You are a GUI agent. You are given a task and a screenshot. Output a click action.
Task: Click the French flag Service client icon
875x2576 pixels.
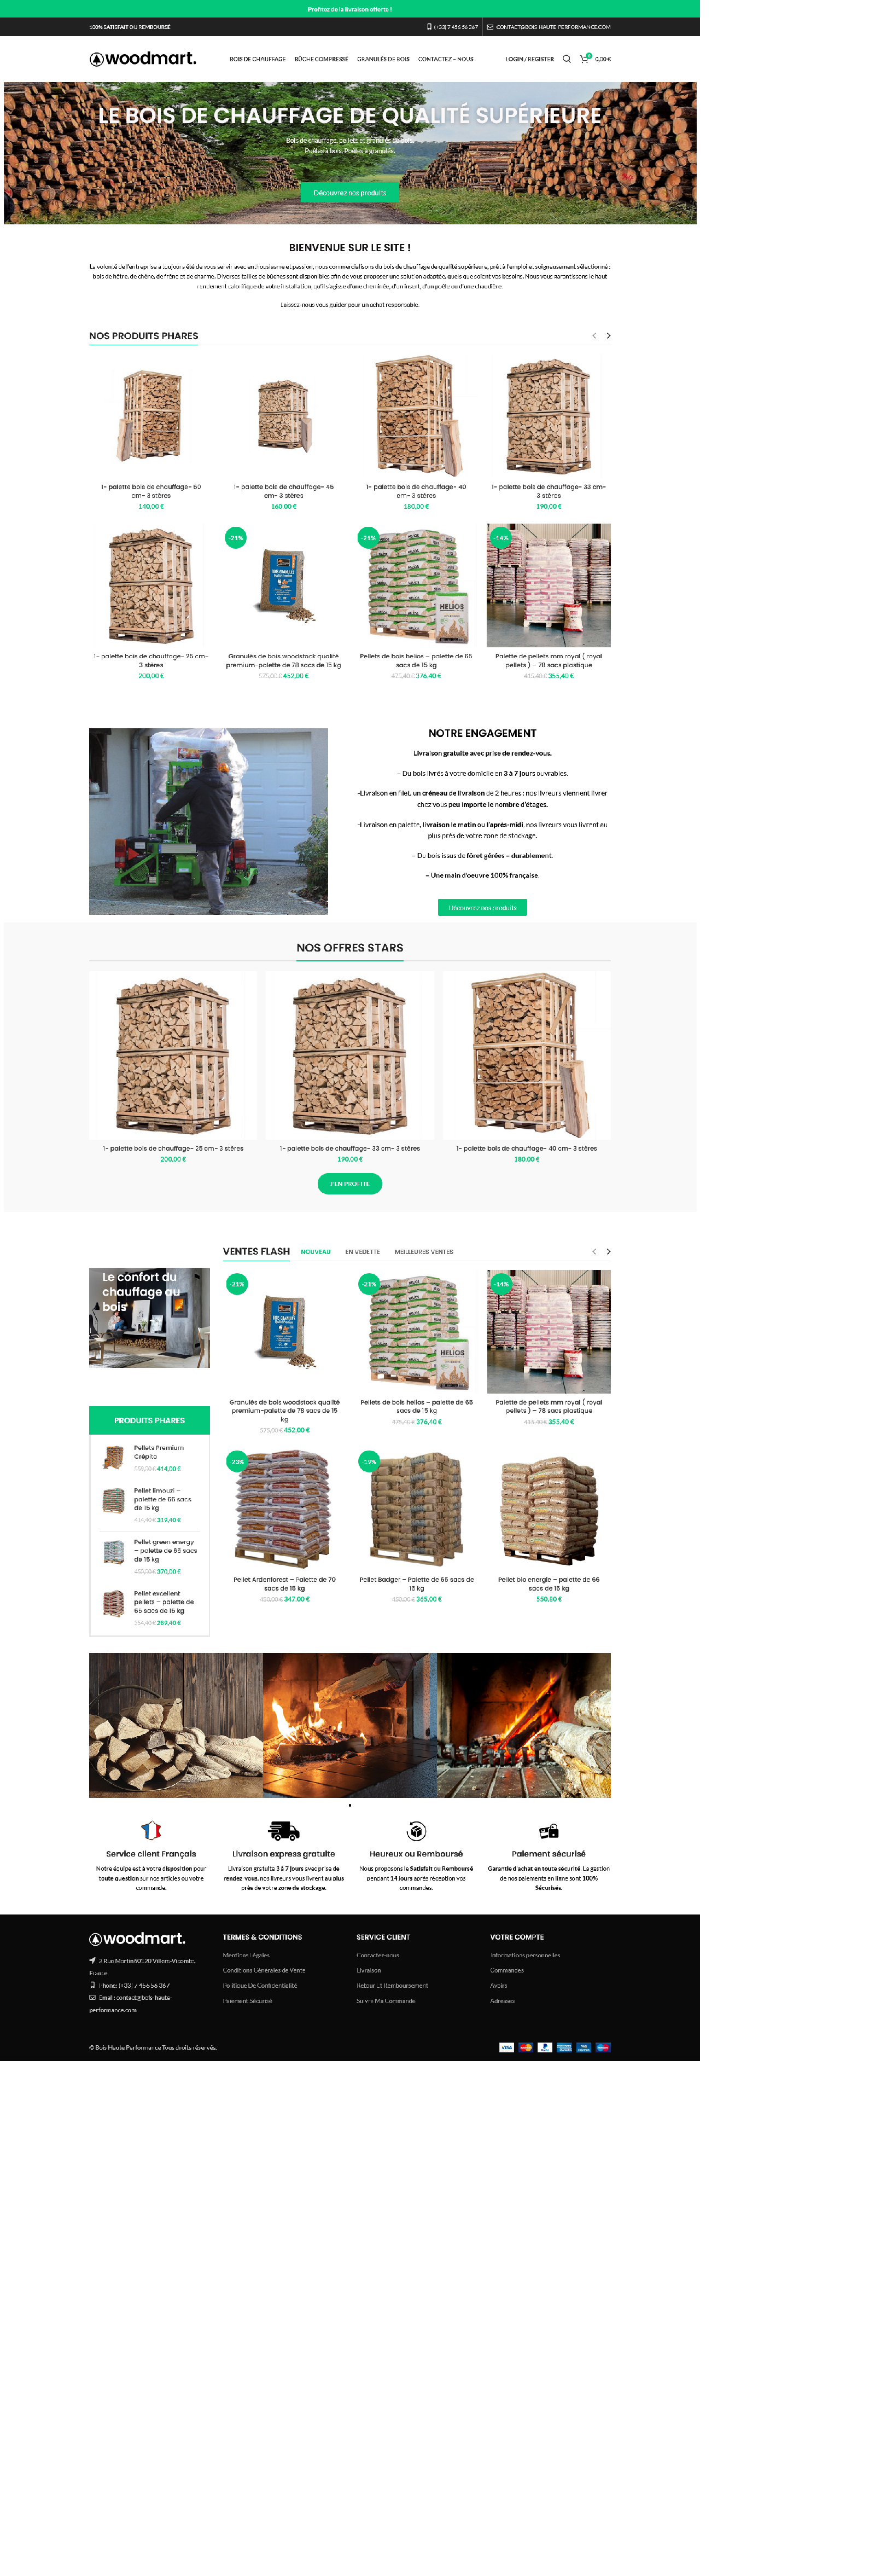click(151, 1830)
